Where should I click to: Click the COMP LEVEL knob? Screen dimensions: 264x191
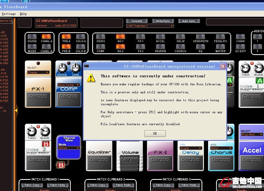tap(75, 68)
